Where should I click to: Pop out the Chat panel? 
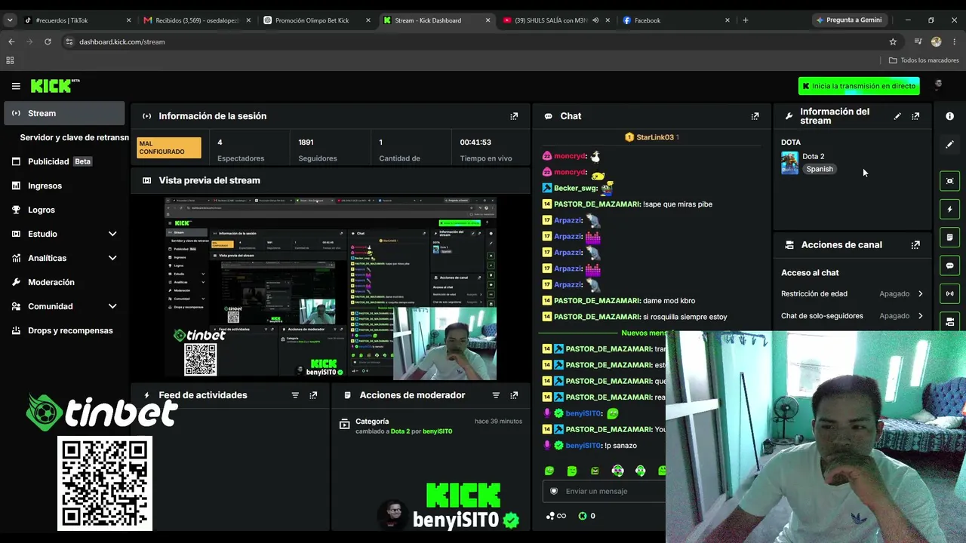coord(755,116)
